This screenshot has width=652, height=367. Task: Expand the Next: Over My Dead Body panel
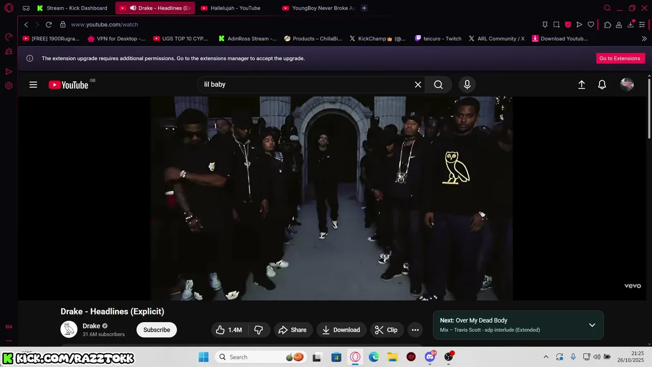click(592, 325)
